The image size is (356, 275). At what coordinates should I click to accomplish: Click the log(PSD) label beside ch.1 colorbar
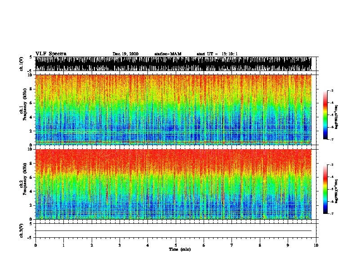(336, 117)
